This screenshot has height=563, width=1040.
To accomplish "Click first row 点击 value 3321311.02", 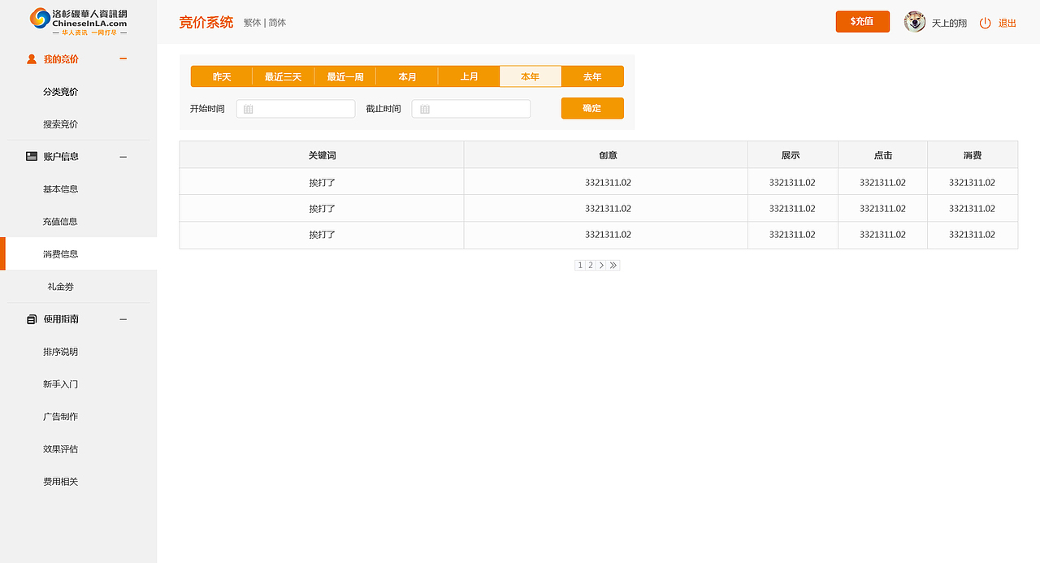I will click(882, 183).
